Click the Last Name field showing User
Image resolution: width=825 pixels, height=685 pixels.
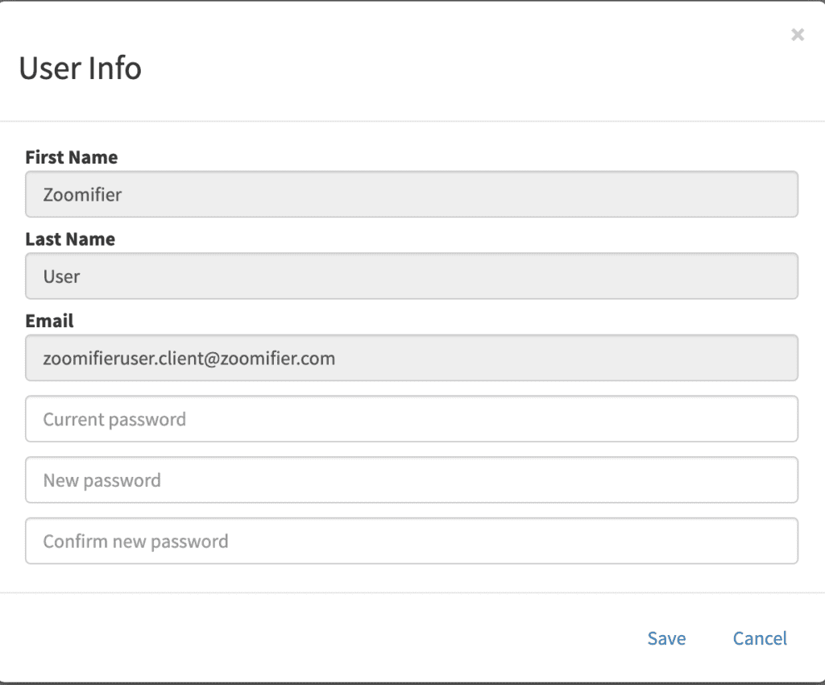[x=412, y=276]
